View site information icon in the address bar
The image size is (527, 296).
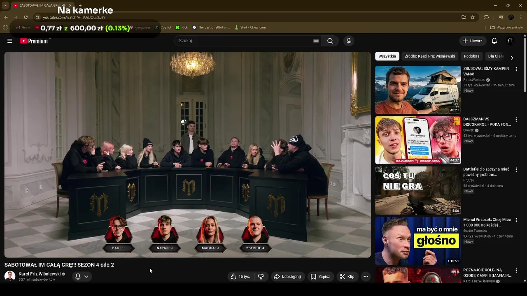(x=37, y=17)
